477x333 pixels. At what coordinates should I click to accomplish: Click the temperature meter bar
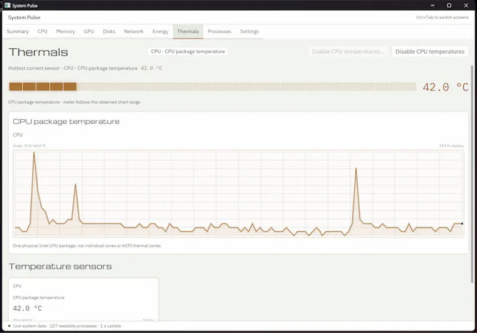point(212,86)
